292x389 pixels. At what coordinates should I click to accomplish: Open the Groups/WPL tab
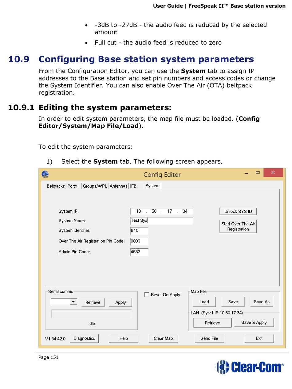95,186
